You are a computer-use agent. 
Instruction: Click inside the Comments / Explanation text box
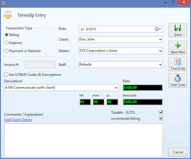point(83,139)
